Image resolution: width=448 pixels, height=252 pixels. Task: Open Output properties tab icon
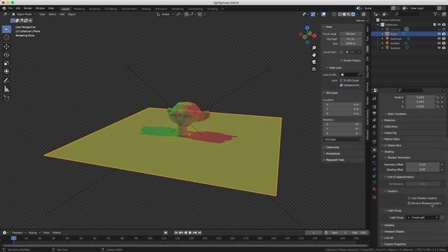374,113
